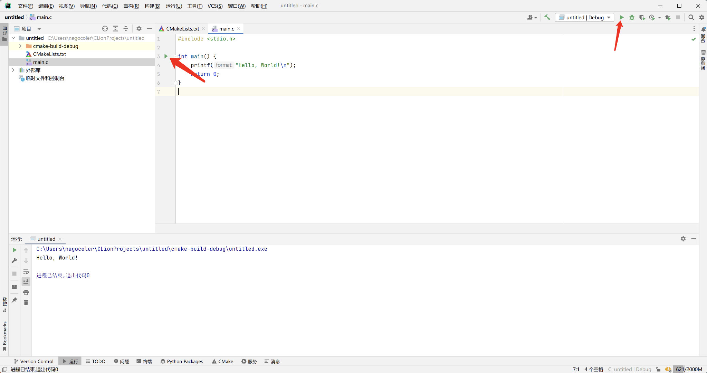Toggle soft-wrap in run console
707x373 pixels.
[x=26, y=271]
